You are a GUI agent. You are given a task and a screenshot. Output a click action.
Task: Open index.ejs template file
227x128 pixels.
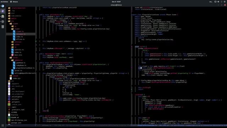(17, 79)
